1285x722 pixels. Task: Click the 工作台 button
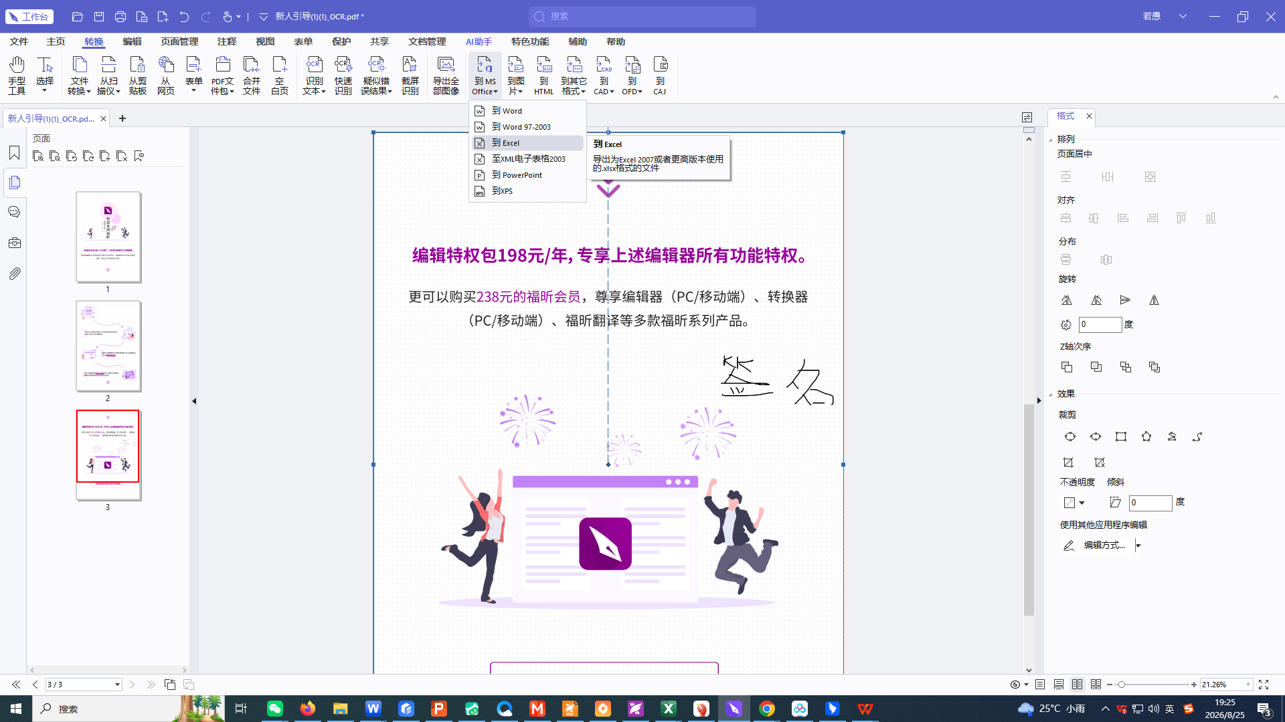[29, 16]
